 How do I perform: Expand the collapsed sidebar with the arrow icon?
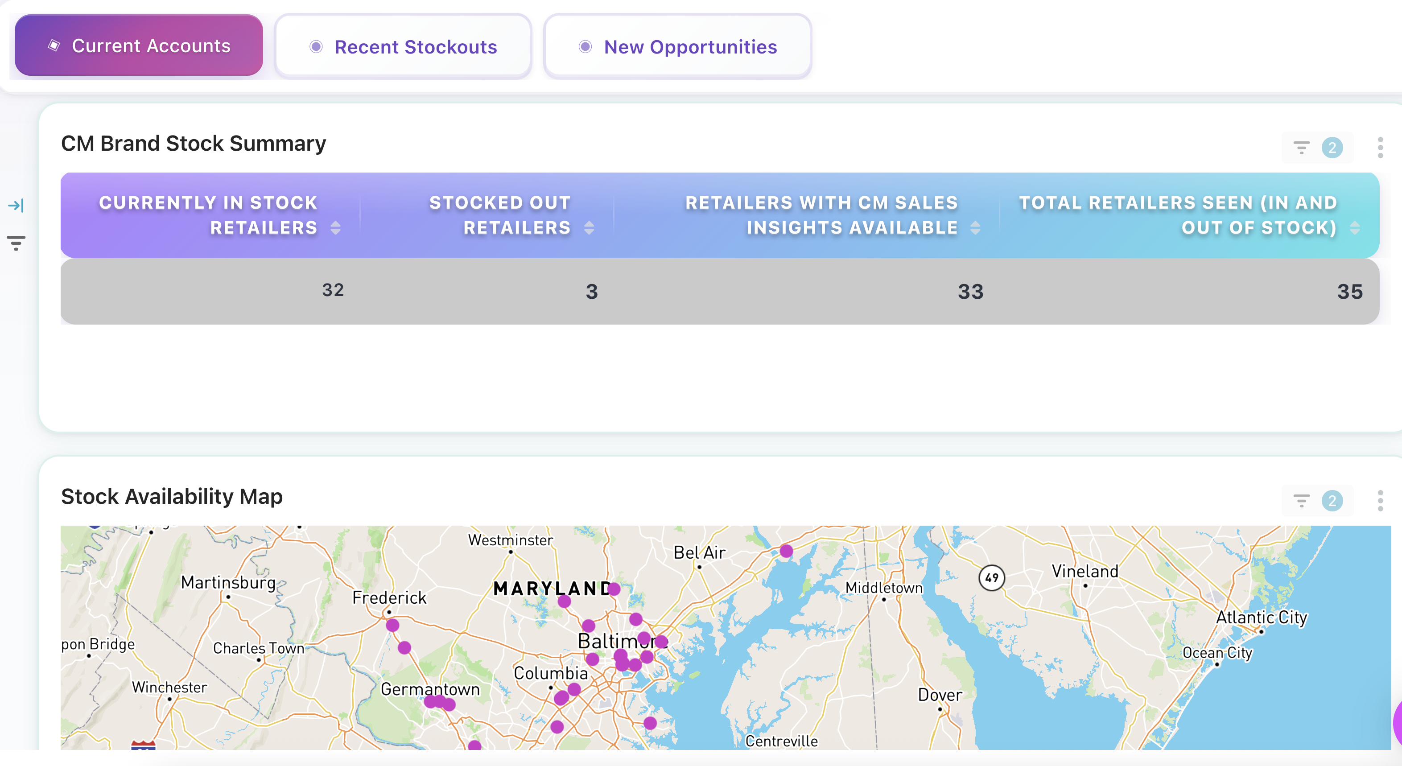[16, 206]
